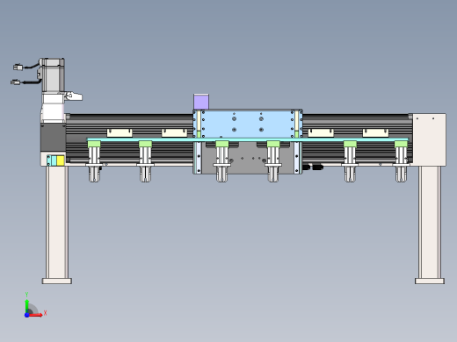Viewport: 457px width, 342px height.
Task: Select the leftmost cream sensor bracket
Action: [120, 132]
